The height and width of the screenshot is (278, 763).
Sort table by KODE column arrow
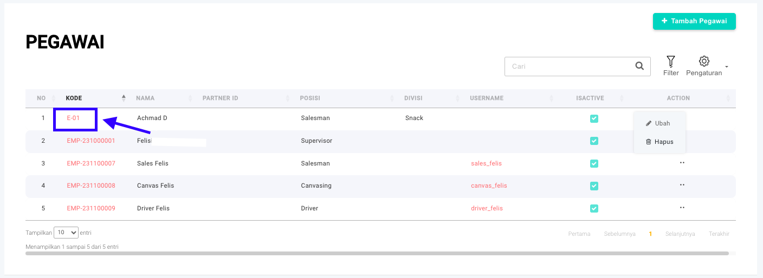point(124,98)
